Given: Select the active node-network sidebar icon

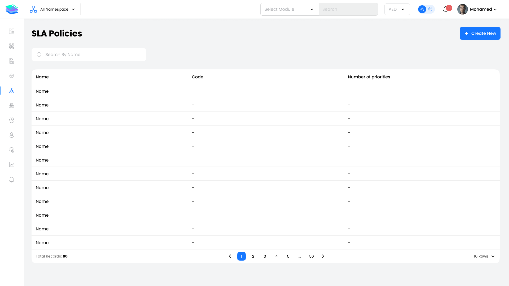Looking at the screenshot, I should pos(12,91).
